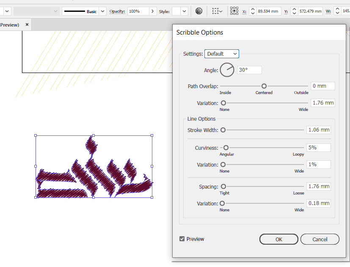Expand the Style dropdown arrow
Image resolution: width=350 pixels, height=267 pixels.
tap(184, 11)
